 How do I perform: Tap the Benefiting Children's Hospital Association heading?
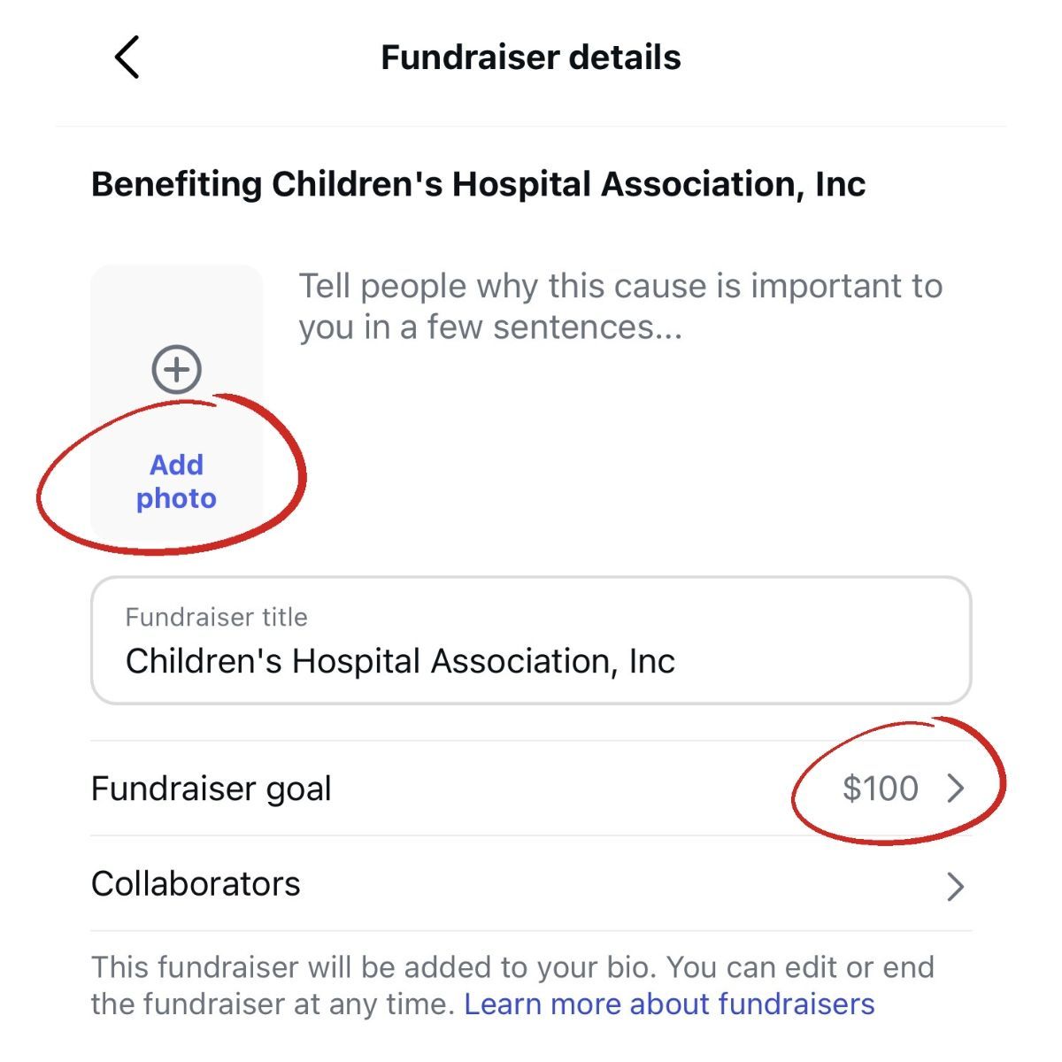478,184
